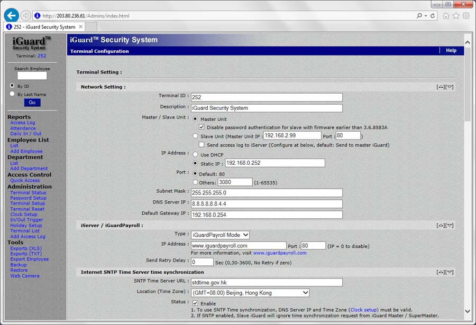Select the Master Unit radio button
The height and width of the screenshot is (325, 476).
coord(196,119)
